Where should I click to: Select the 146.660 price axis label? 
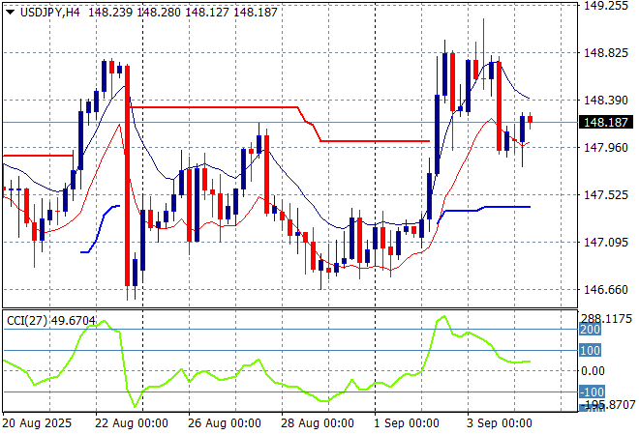coord(606,290)
